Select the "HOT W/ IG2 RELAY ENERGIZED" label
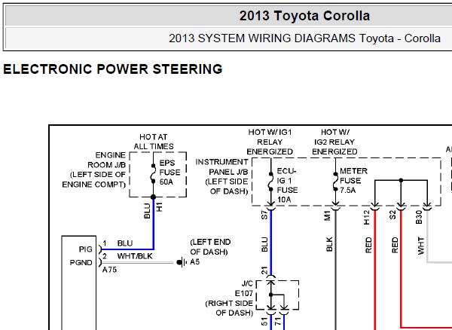Screen dimensions: 452x330 click(334, 142)
